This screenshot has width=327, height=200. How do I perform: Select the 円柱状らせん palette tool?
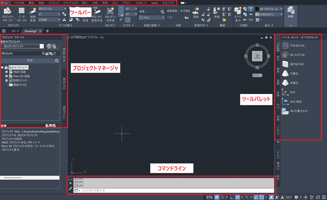click(x=294, y=45)
